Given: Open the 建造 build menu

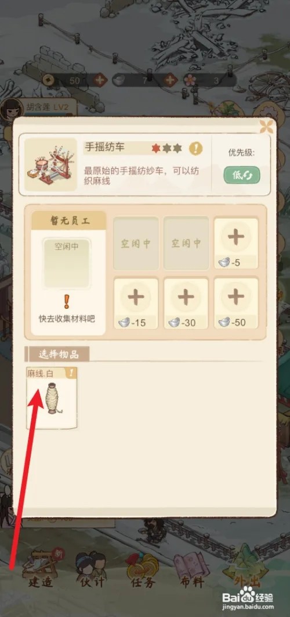Looking at the screenshot, I should (x=41, y=570).
